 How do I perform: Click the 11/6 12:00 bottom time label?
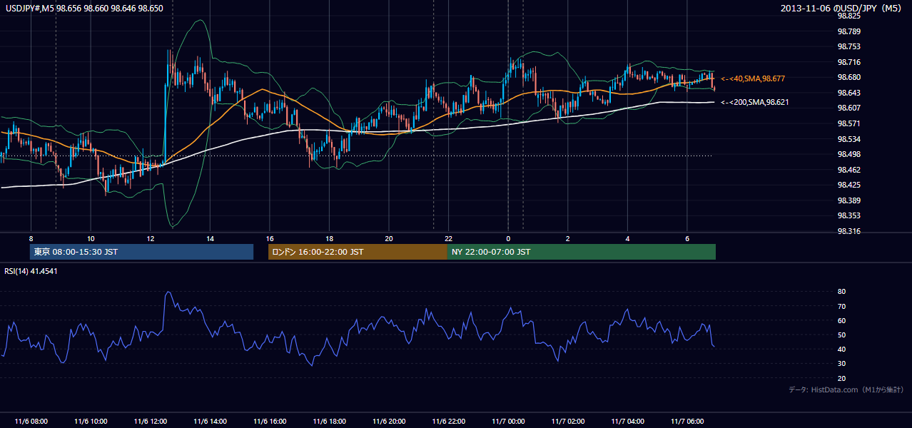(x=151, y=422)
